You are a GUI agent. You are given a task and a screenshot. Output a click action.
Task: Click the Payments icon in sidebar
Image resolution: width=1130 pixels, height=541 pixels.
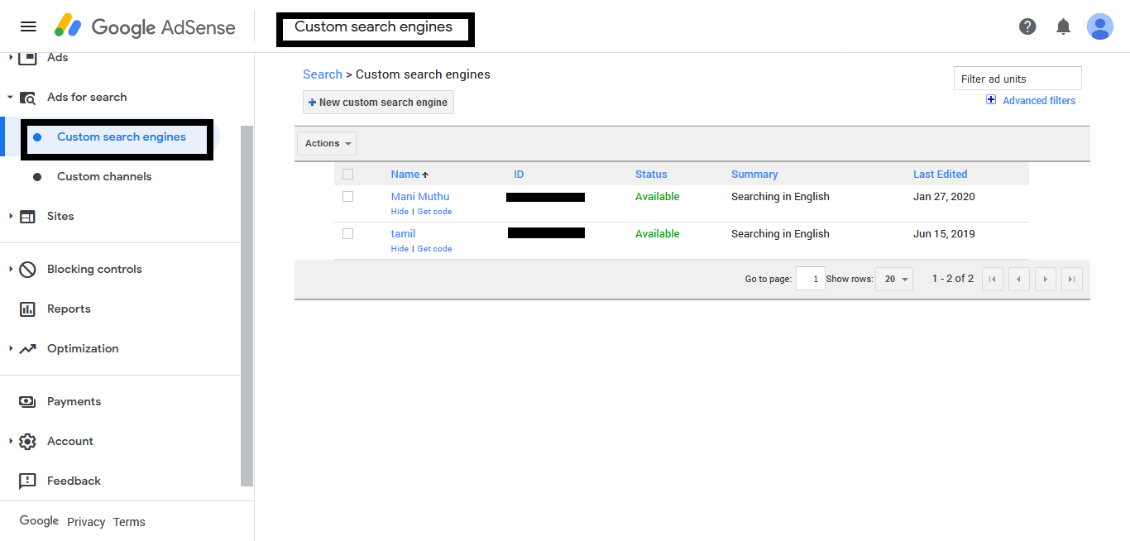[x=27, y=402]
